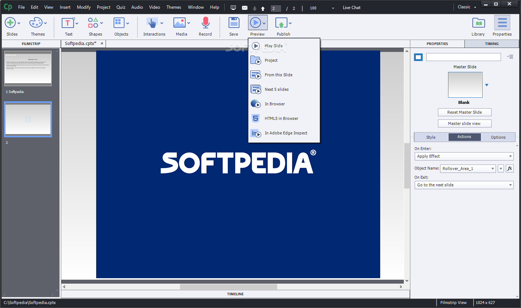Expand the Master Slide picker arrow
The image size is (521, 308).
pyautogui.click(x=487, y=85)
